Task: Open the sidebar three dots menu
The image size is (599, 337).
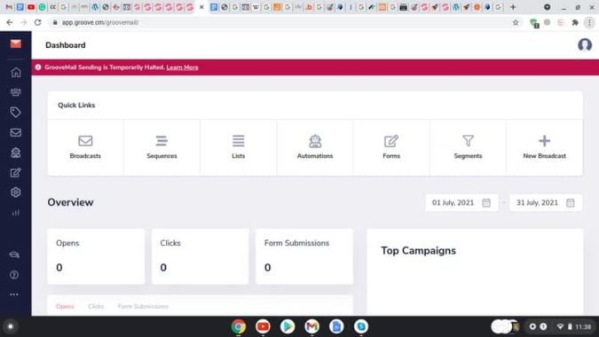Action: pos(14,294)
